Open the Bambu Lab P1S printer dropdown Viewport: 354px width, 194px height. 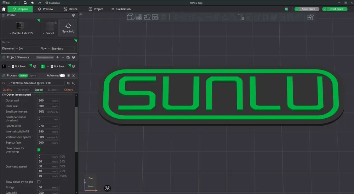(21, 33)
